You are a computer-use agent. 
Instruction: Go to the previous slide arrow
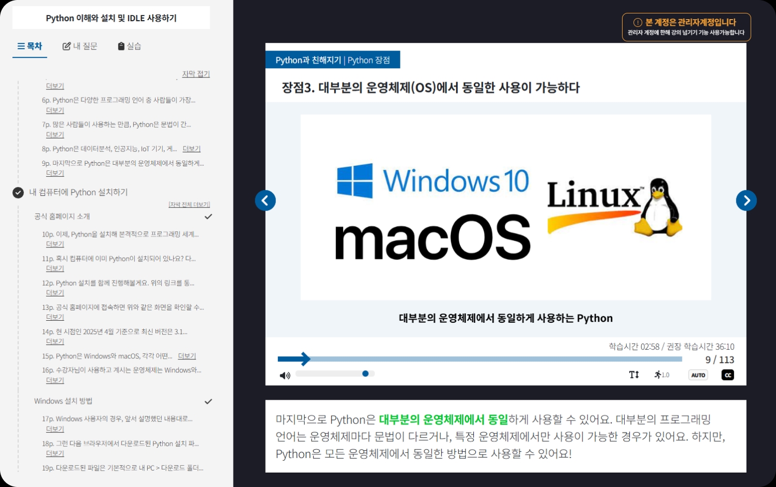click(265, 200)
